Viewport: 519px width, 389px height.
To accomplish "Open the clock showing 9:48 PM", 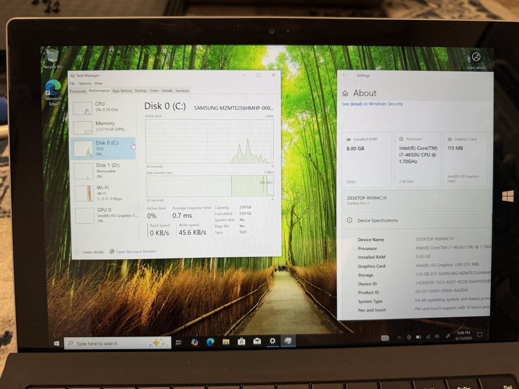I will [464, 335].
